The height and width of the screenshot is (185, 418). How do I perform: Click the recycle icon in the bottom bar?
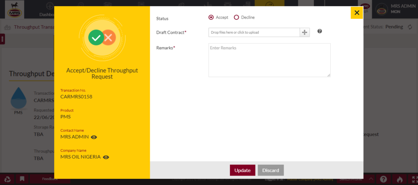[x=8, y=179]
